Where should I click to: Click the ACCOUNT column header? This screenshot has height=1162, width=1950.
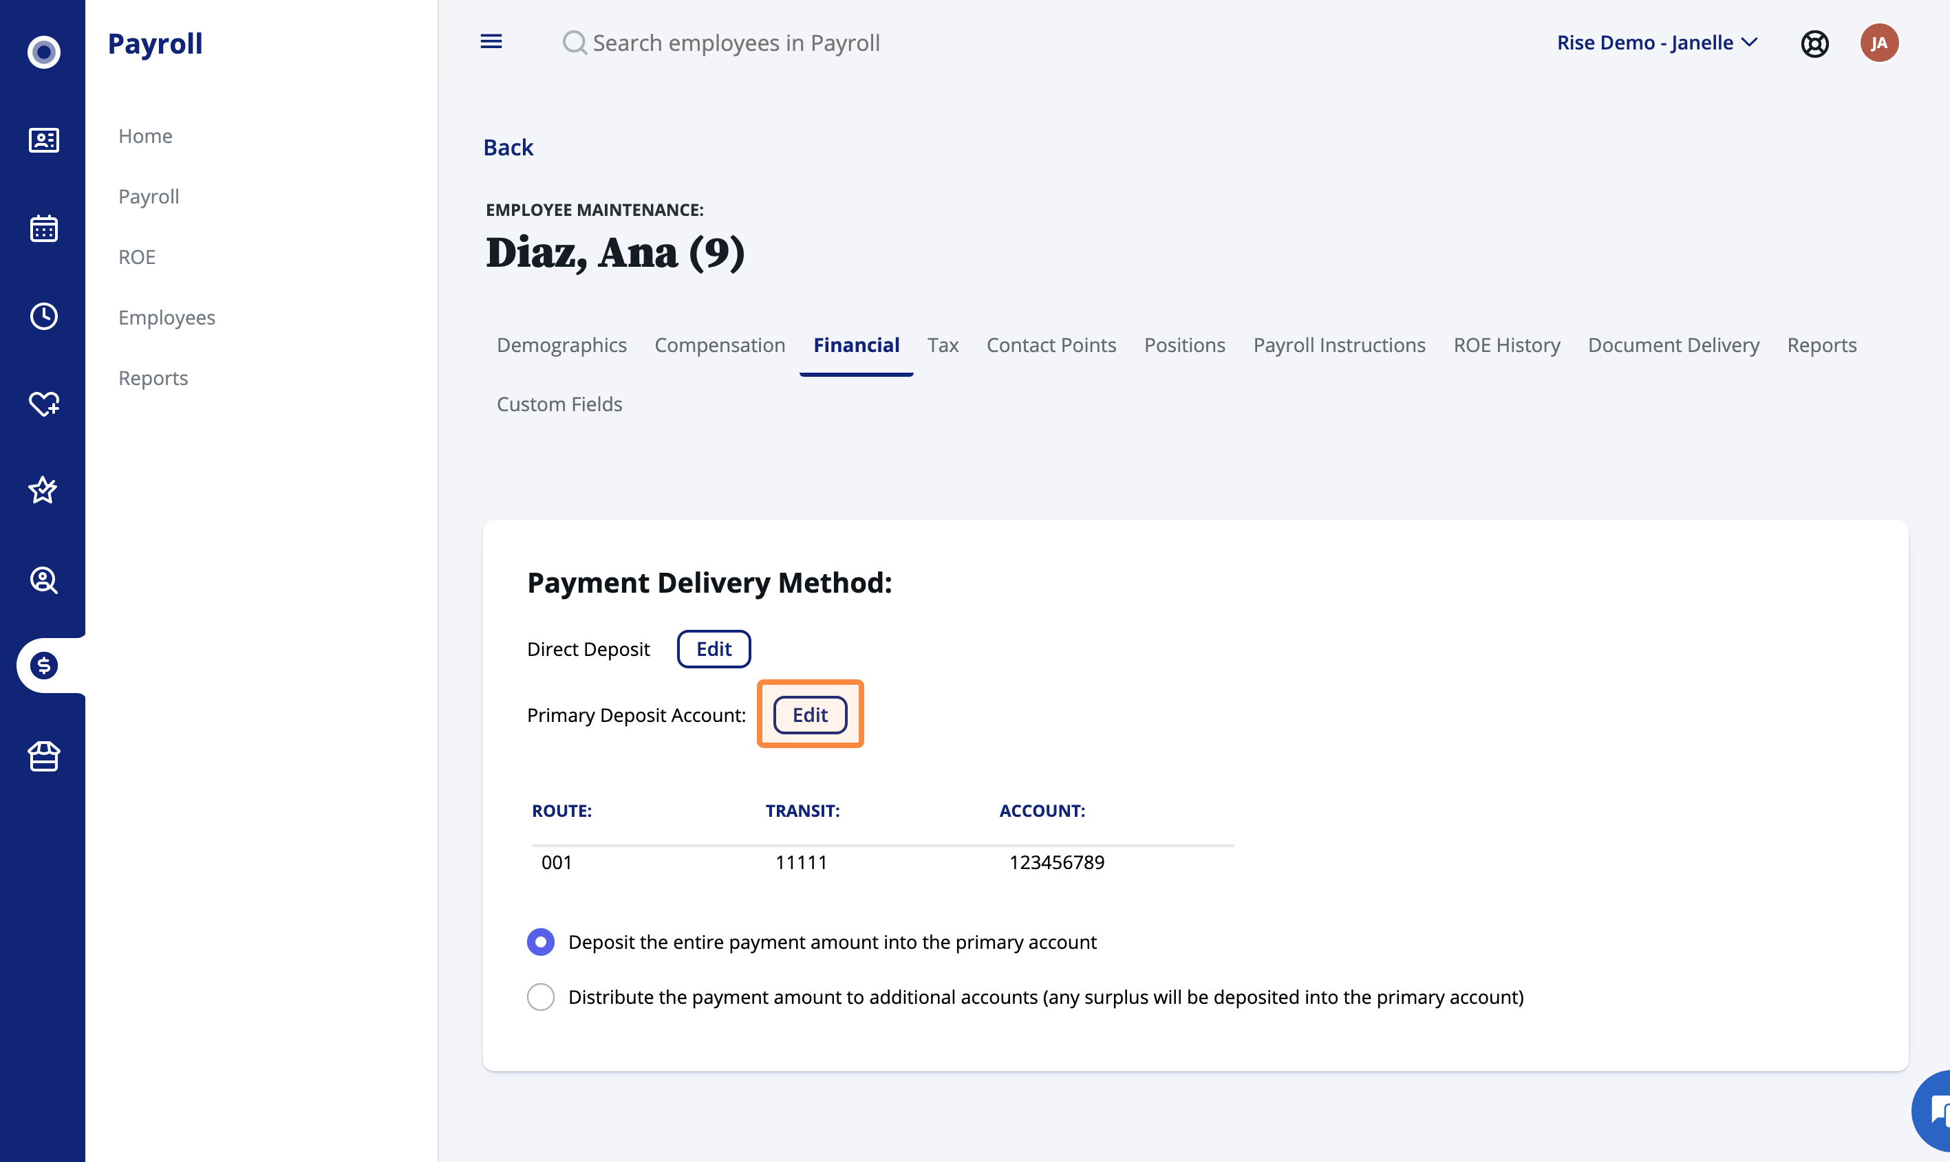(1042, 811)
